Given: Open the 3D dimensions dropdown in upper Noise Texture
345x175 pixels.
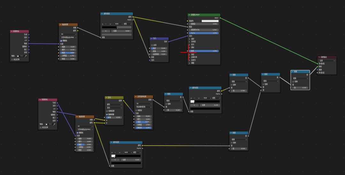Looking at the screenshot, I should (68, 34).
